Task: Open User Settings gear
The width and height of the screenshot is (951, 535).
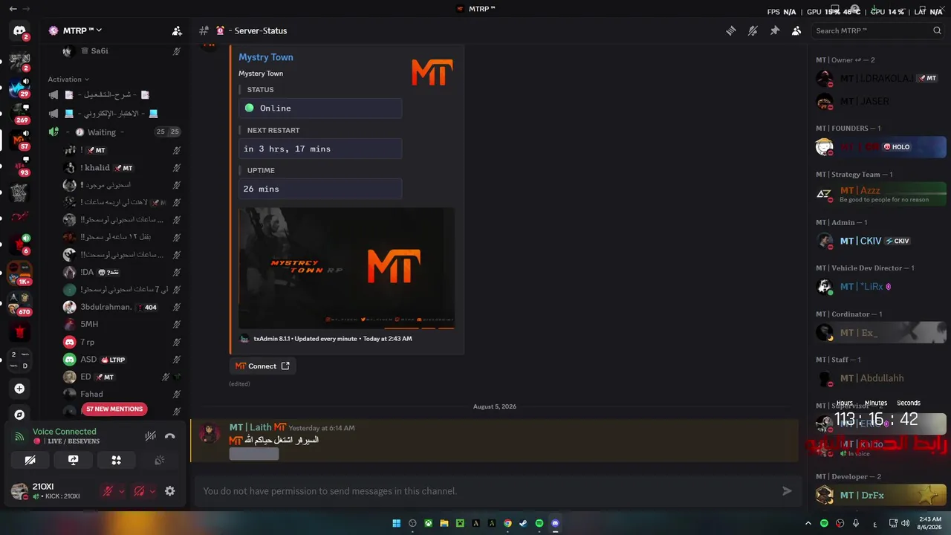Action: (x=170, y=491)
